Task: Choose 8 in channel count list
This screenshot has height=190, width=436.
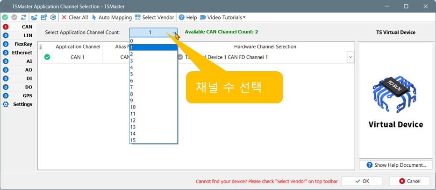Action: point(153,94)
